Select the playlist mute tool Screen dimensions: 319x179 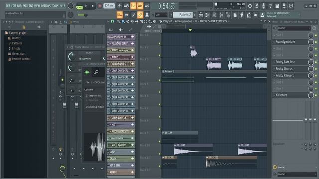pos(132,21)
